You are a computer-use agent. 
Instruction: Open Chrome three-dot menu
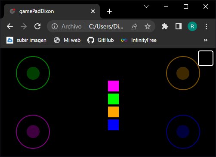click(x=206, y=27)
